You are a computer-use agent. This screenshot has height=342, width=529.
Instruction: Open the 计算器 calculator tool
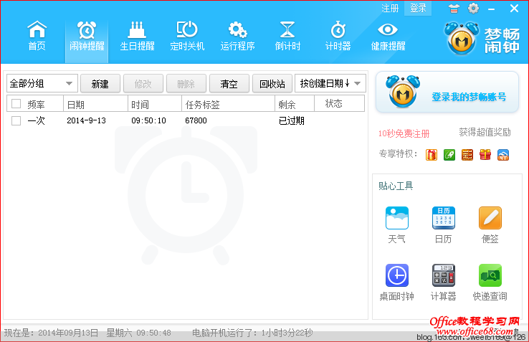pos(443,282)
